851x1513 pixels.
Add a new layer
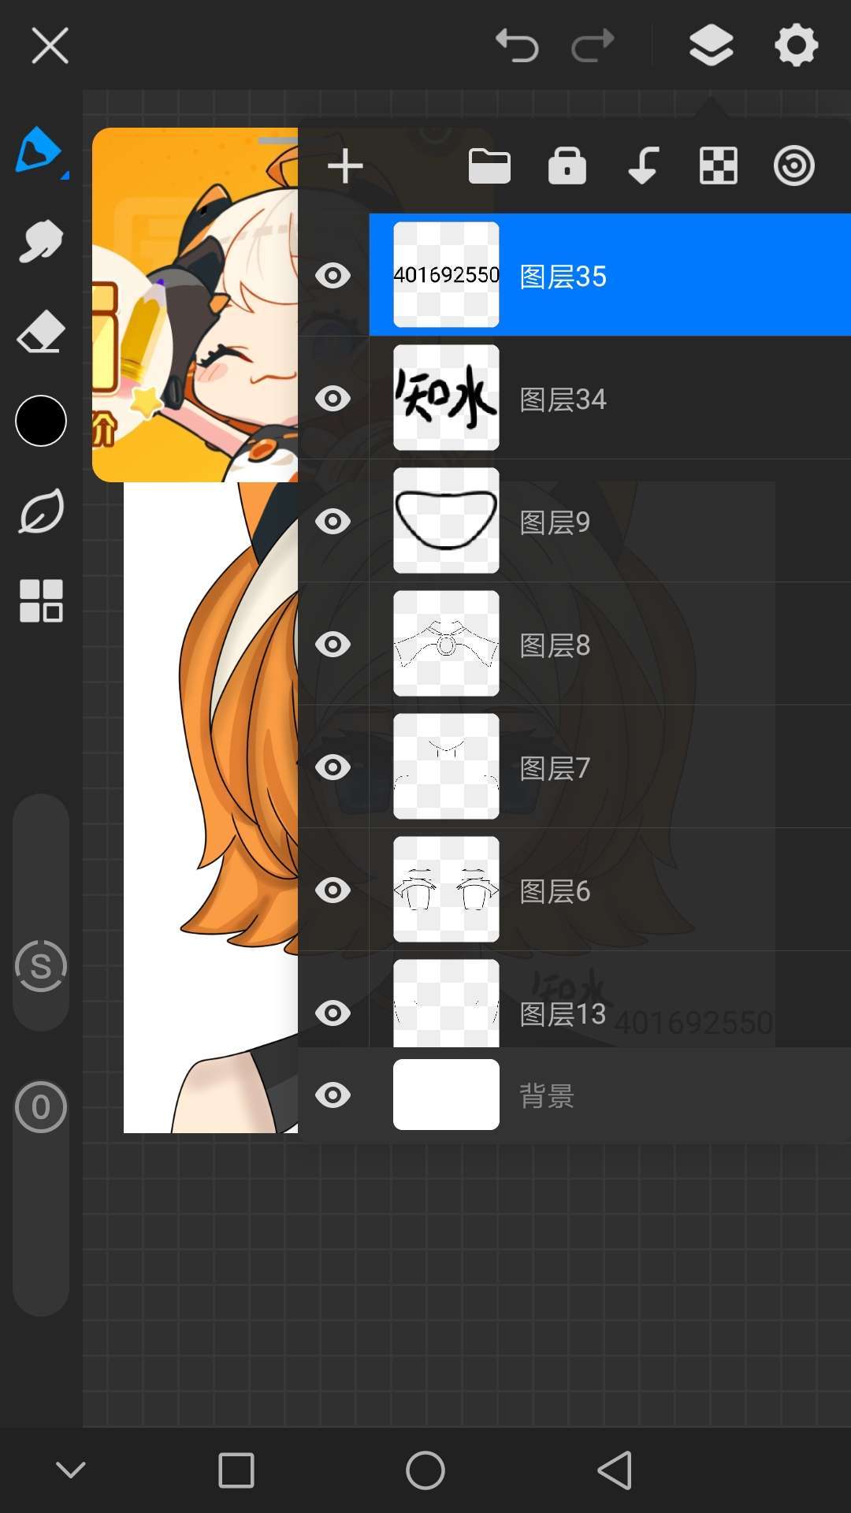pos(345,166)
